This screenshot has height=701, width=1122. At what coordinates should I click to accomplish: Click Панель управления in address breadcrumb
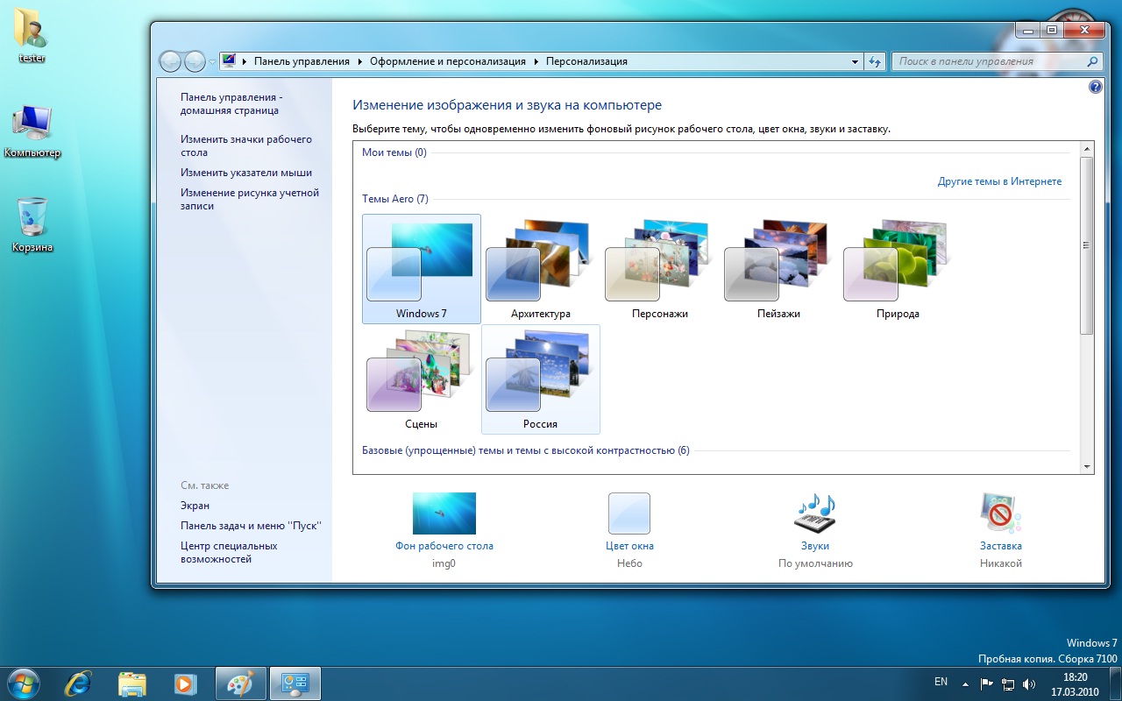302,61
